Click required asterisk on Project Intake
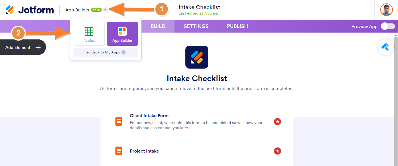Screen dimensions: 398x166 tap(277, 151)
